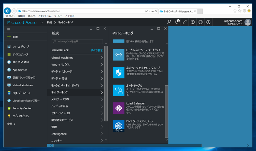Open the browser home icon
Viewport: 256px width, 151px height.
235,11
